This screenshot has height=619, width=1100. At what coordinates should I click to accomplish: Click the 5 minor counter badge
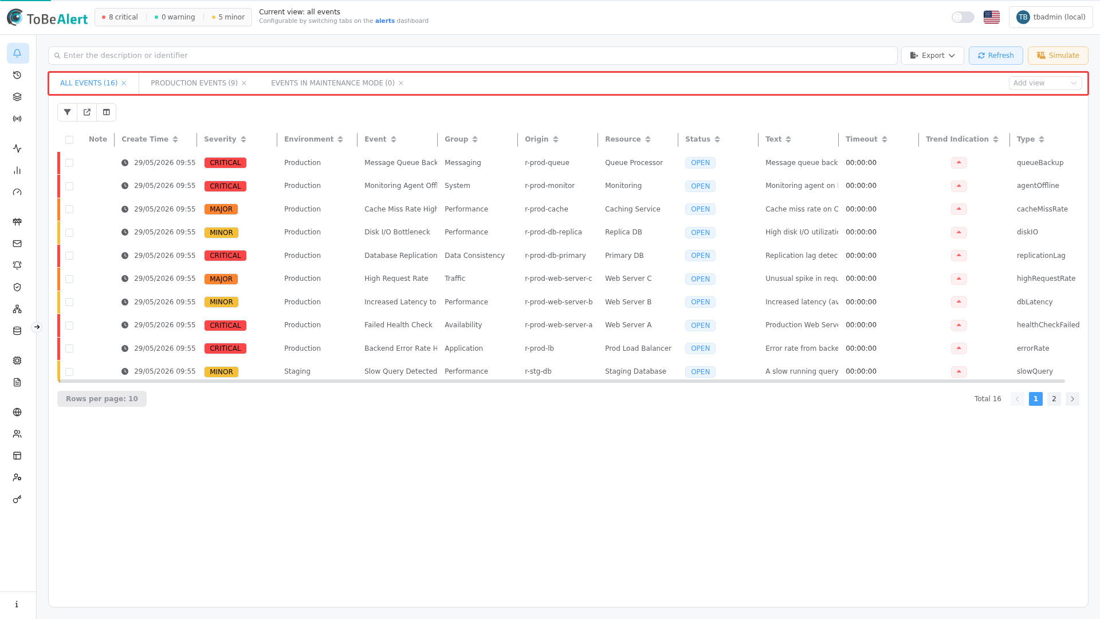(228, 17)
